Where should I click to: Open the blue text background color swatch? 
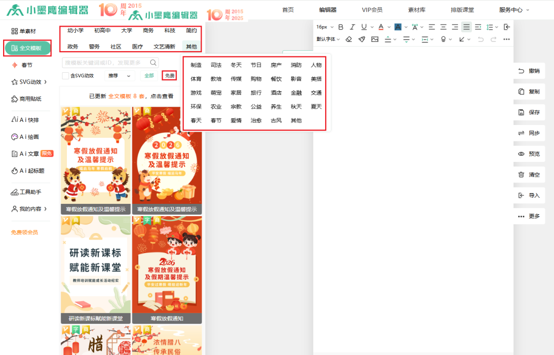[398, 27]
